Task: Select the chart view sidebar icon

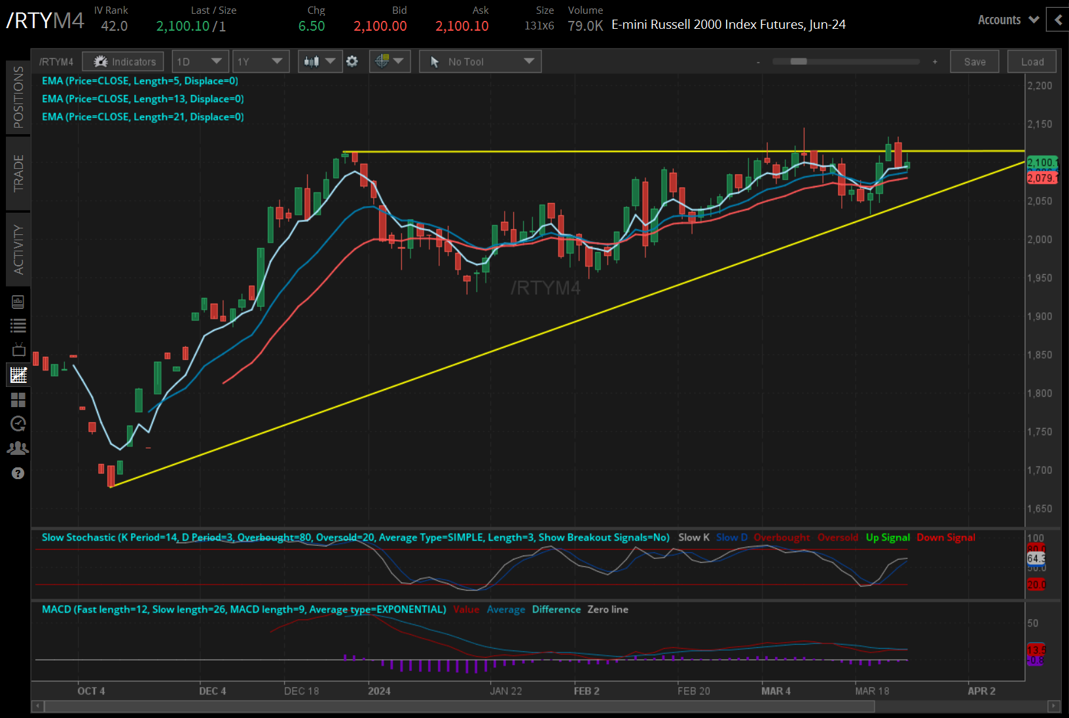Action: coord(18,375)
